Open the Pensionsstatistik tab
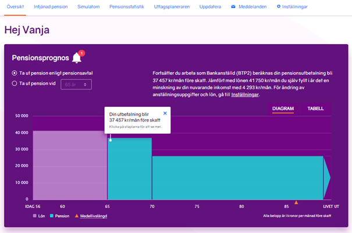The width and height of the screenshot is (352, 233). tap(127, 7)
